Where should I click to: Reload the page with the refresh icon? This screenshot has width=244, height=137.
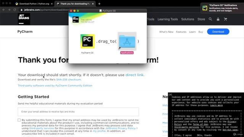(15, 10)
